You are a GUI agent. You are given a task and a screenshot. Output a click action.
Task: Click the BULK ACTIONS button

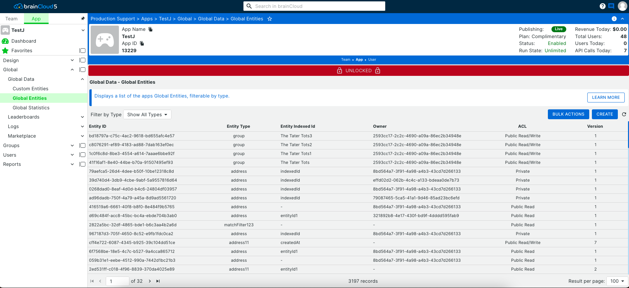click(568, 114)
